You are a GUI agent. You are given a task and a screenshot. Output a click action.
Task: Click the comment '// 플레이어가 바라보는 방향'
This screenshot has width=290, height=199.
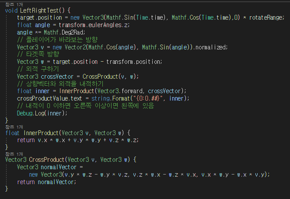pyautogui.click(x=57, y=39)
